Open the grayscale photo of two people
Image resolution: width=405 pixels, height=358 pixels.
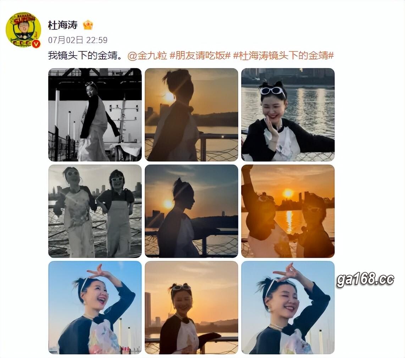pyautogui.click(x=95, y=211)
